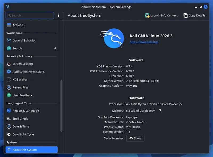Click kernel version 7.1.5+kali-amd64 value
This screenshot has width=213, height=157.
click(142, 81)
